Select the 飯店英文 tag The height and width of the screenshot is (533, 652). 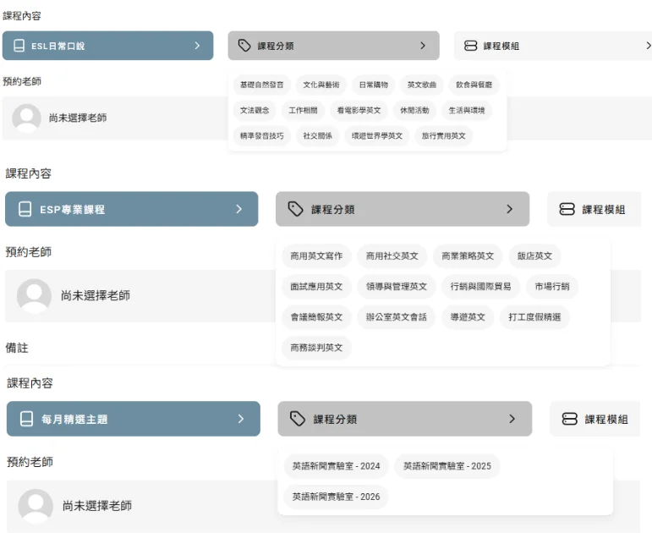[534, 256]
